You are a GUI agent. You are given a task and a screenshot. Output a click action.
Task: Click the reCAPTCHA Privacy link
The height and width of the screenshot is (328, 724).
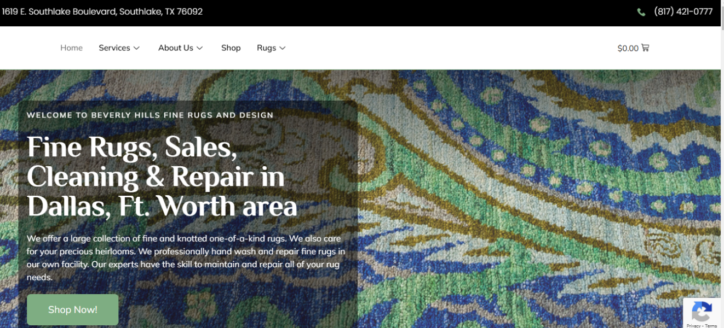tap(693, 326)
